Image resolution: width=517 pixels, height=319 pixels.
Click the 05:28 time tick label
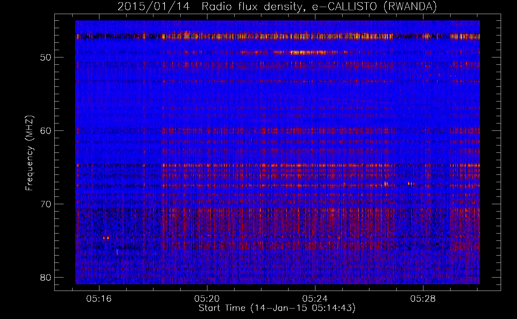tap(423, 299)
